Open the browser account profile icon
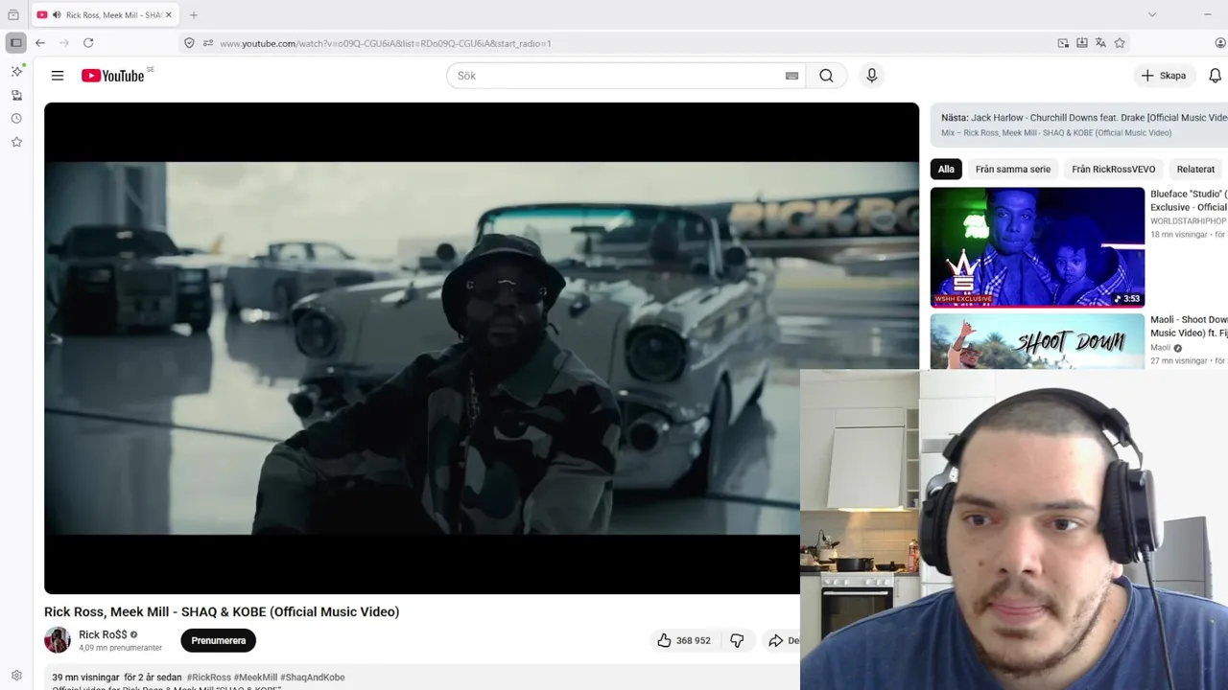Viewport: 1228px width, 690px height. (x=1220, y=43)
